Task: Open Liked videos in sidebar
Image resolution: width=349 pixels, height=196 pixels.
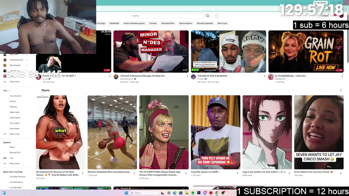Action: (x=15, y=118)
